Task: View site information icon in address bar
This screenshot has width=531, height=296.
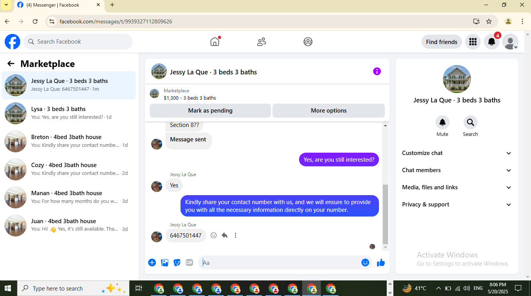Action: coord(51,21)
